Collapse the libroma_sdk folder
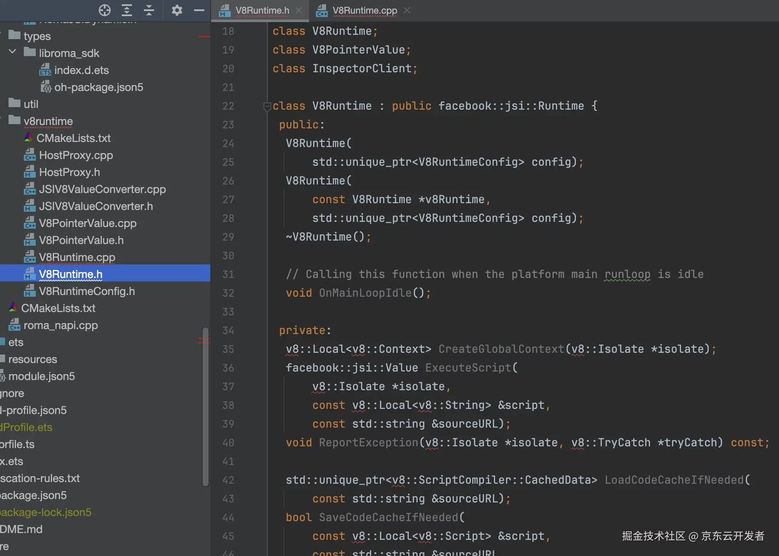 (12, 53)
